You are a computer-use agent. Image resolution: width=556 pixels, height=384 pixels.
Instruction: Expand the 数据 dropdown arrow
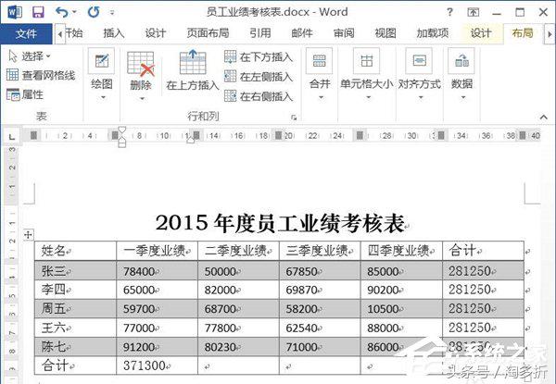462,97
